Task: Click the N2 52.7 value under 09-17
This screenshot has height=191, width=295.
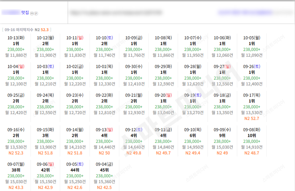Action: point(252,119)
